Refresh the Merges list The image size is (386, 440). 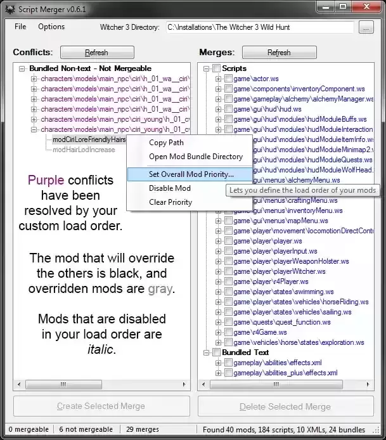pyautogui.click(x=279, y=53)
